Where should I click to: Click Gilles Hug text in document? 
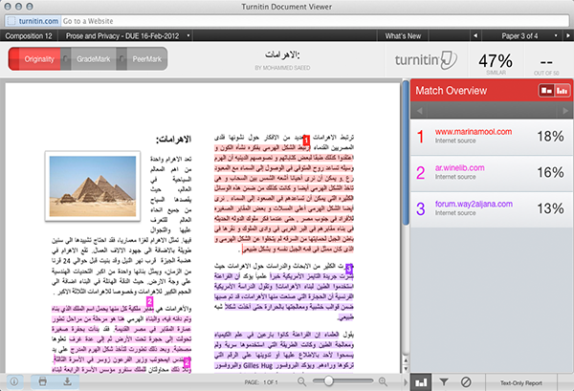pos(257,365)
